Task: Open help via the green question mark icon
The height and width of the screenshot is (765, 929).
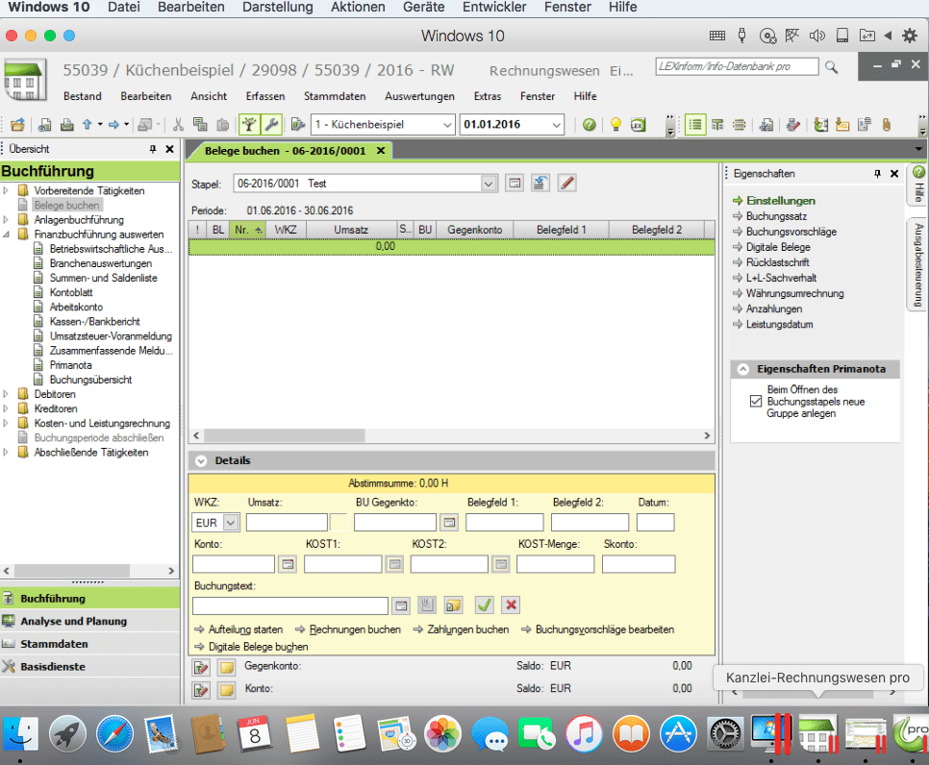Action: pyautogui.click(x=589, y=125)
